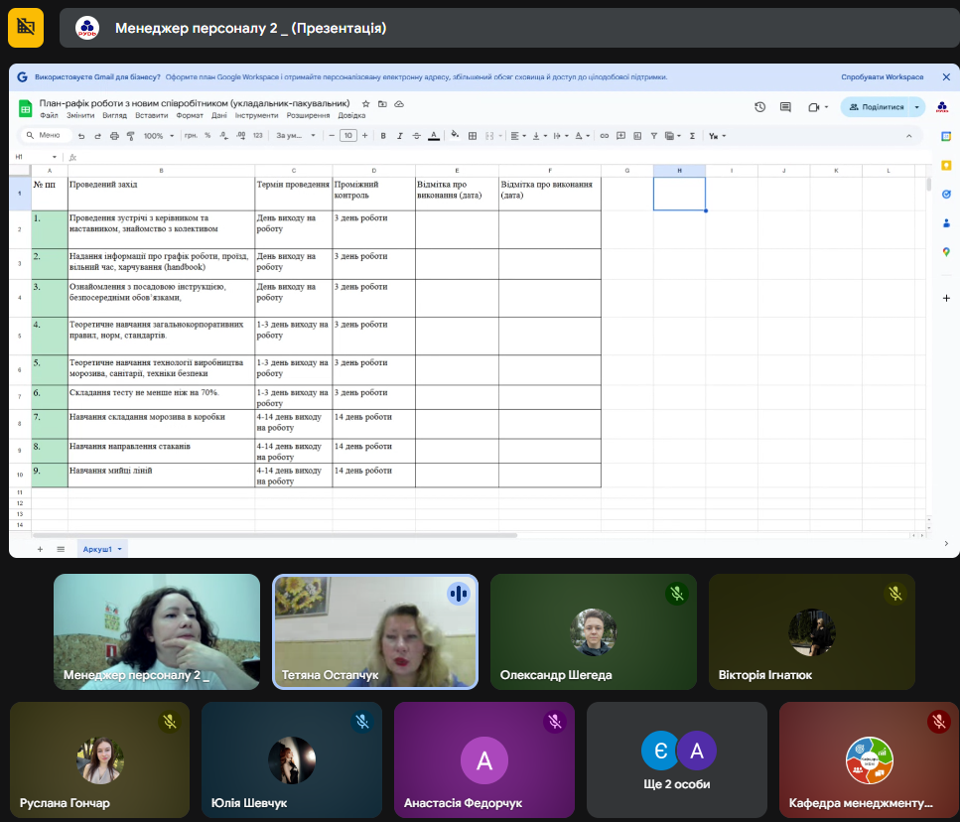This screenshot has height=822, width=960.
Task: Click the print icon in toolbar
Action: coord(114,136)
